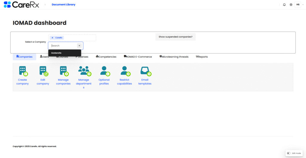Screen dimensions: 306x158
Task: Switch to the Competencies tab
Action: (106, 57)
